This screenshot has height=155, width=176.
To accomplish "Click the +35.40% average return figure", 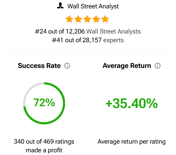I will click(132, 103).
